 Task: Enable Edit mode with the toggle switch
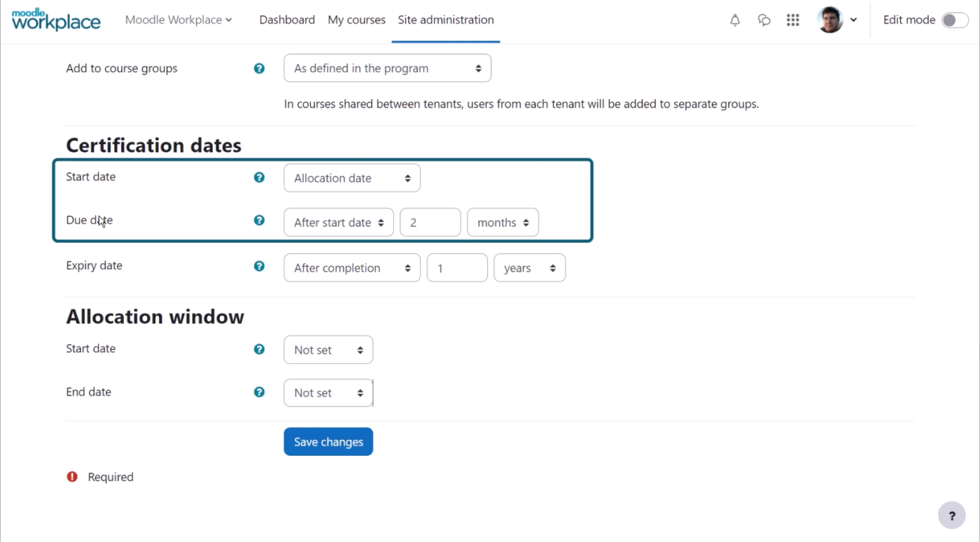pos(954,20)
